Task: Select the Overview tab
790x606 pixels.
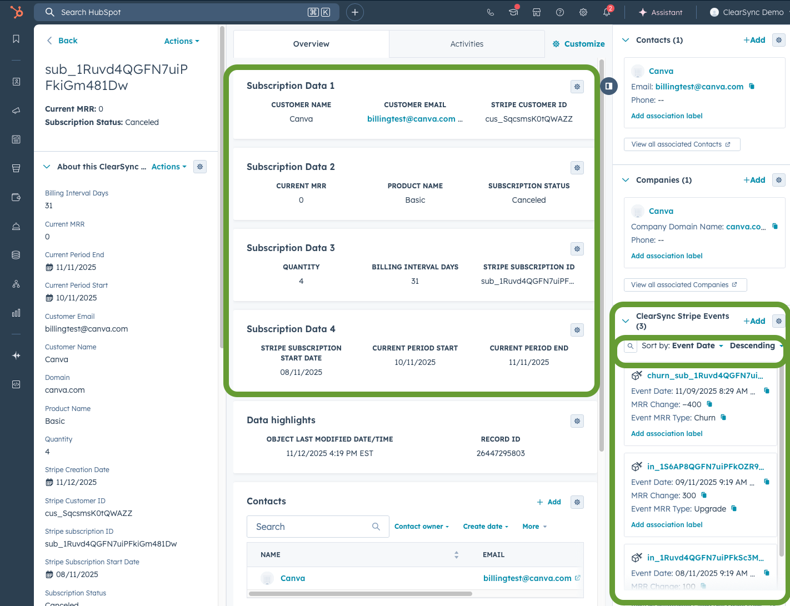Action: pyautogui.click(x=311, y=44)
